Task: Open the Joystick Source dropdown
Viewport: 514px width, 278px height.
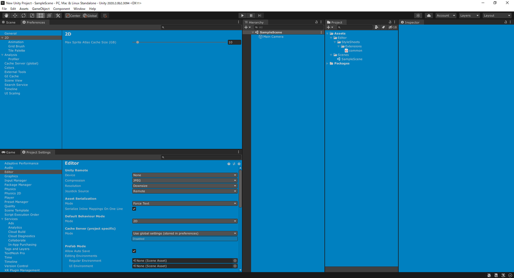Action: pos(185,191)
